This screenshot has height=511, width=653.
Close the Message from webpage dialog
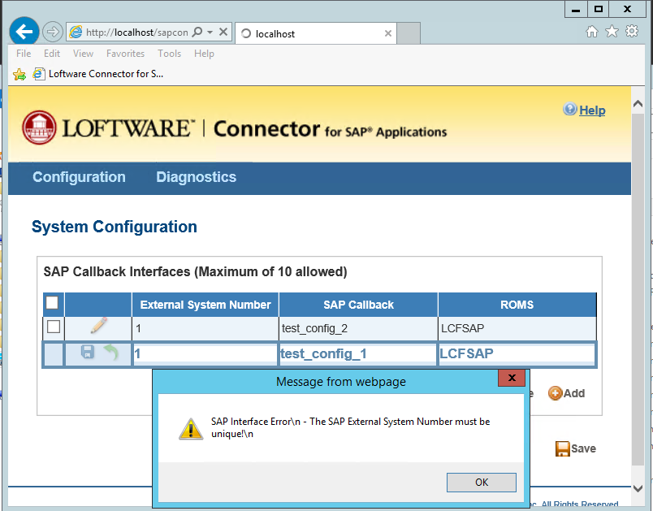pos(512,378)
